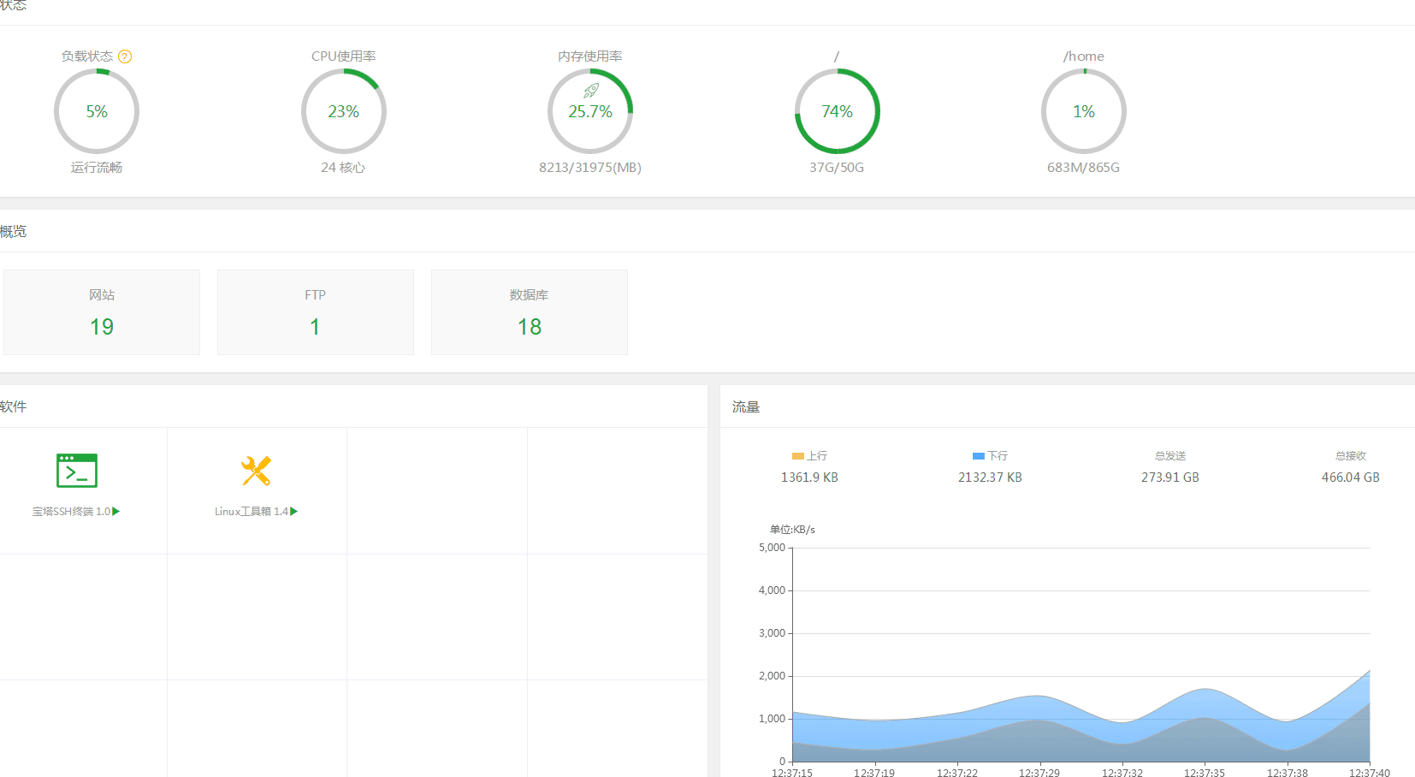The height and width of the screenshot is (777, 1415).
Task: Open the 宝塔SSH终端 terminal icon
Action: (77, 471)
